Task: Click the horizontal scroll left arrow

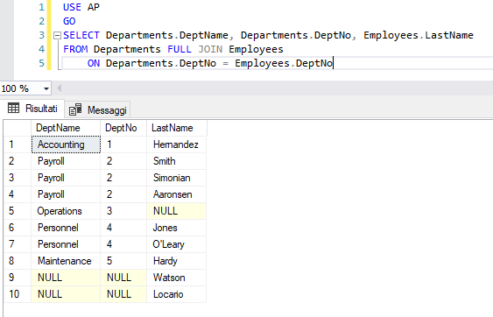Action: tap(59, 88)
